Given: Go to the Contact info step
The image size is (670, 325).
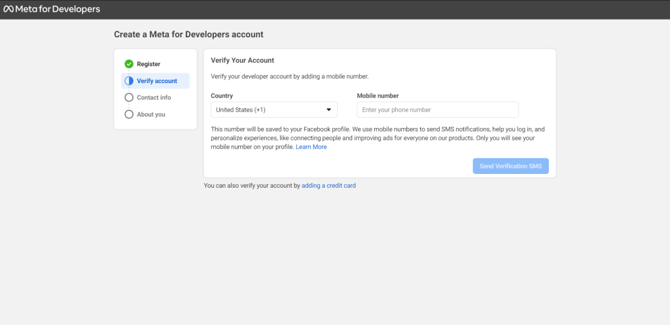Looking at the screenshot, I should [154, 97].
